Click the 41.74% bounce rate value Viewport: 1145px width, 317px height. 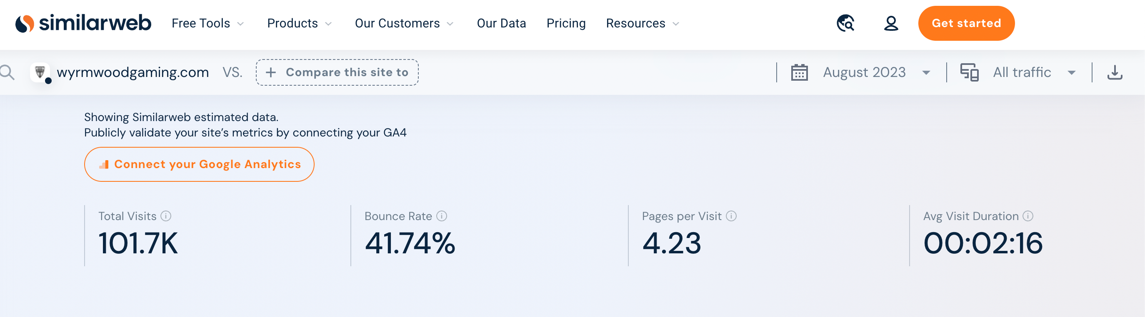(410, 243)
